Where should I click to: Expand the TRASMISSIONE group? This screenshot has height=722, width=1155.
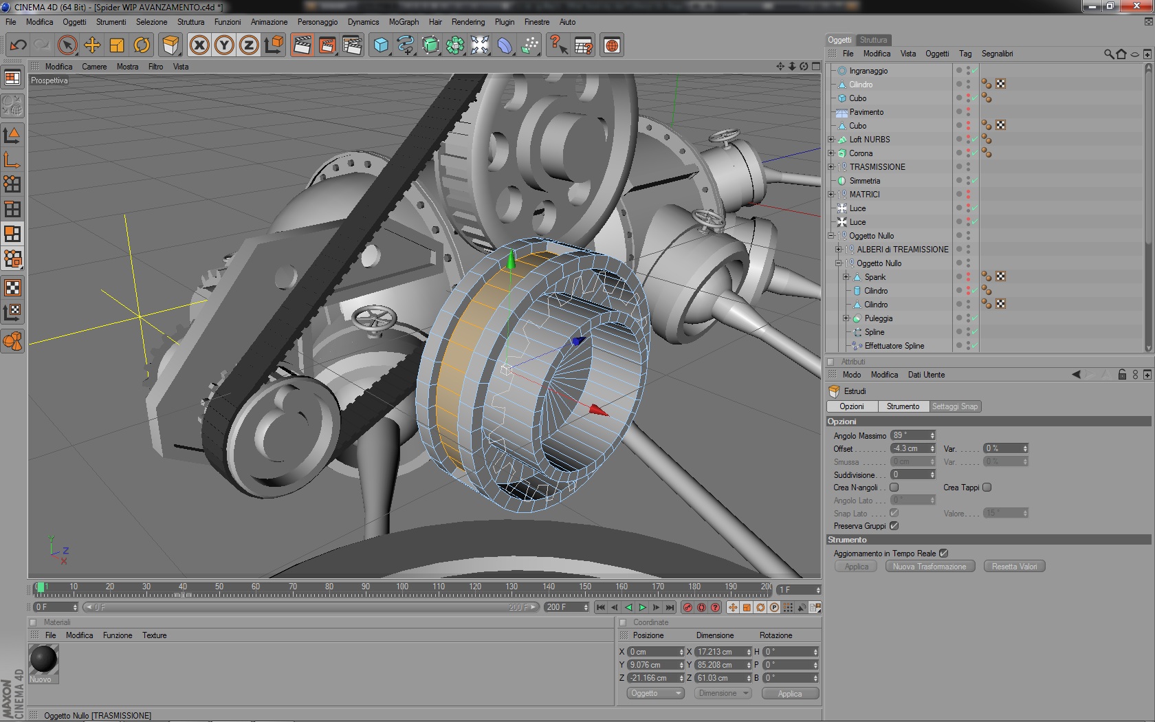(x=831, y=167)
